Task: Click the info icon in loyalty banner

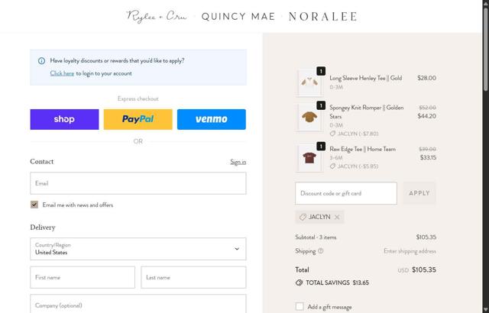Action: 41,61
